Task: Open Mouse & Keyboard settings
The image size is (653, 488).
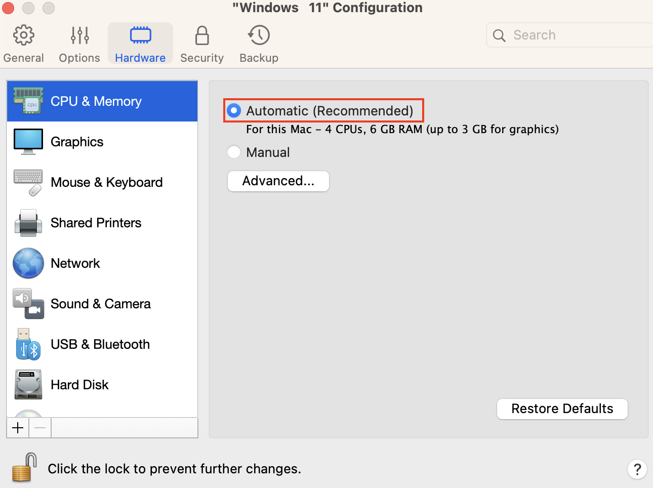Action: pos(28,182)
